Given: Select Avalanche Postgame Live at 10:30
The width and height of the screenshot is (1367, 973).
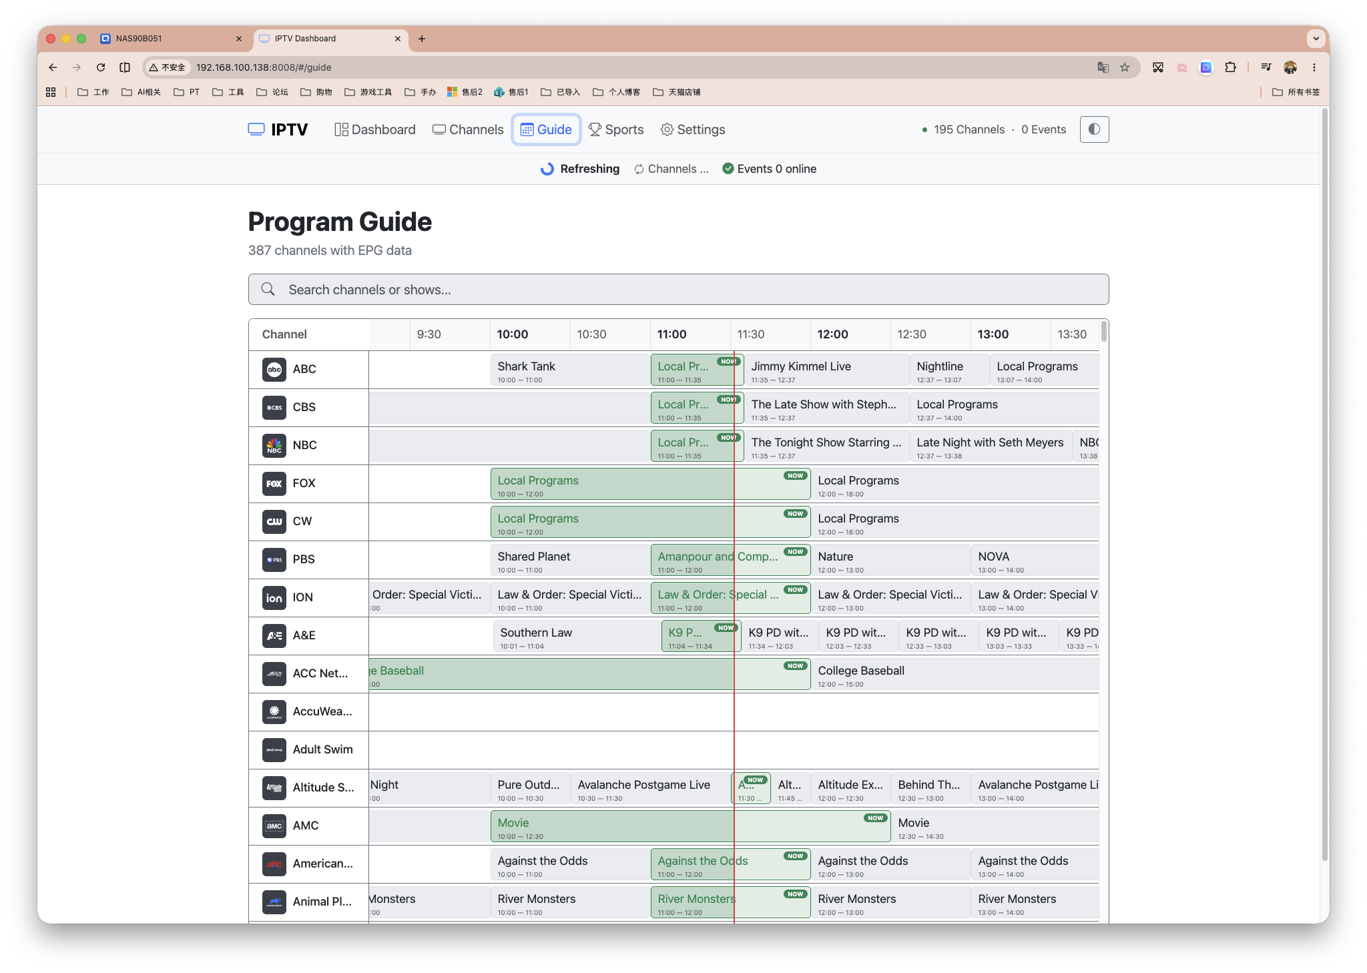Looking at the screenshot, I should [x=651, y=789].
